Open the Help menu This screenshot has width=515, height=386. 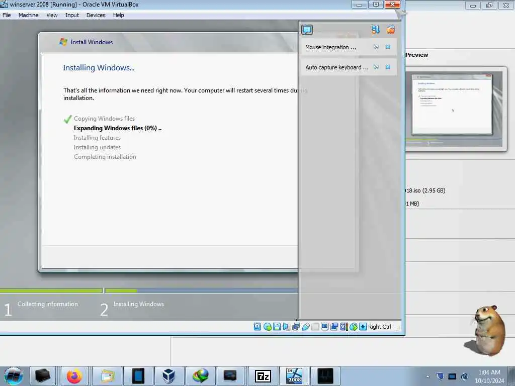[118, 15]
